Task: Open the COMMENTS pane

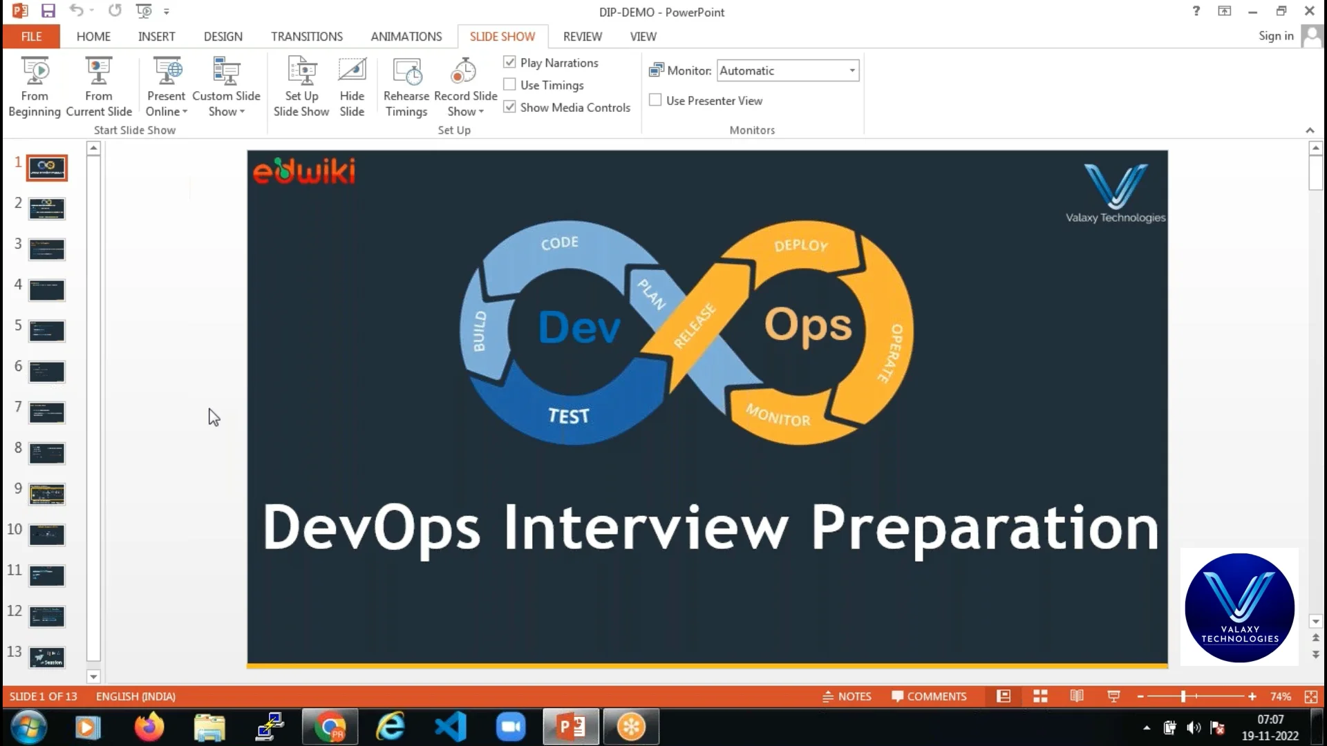Action: 929,696
